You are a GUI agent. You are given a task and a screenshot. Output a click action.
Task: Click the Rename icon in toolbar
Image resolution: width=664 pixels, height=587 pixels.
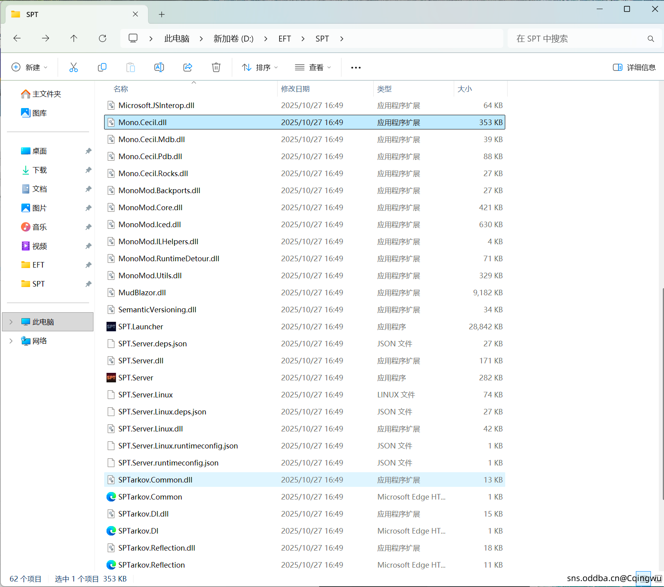click(x=159, y=67)
